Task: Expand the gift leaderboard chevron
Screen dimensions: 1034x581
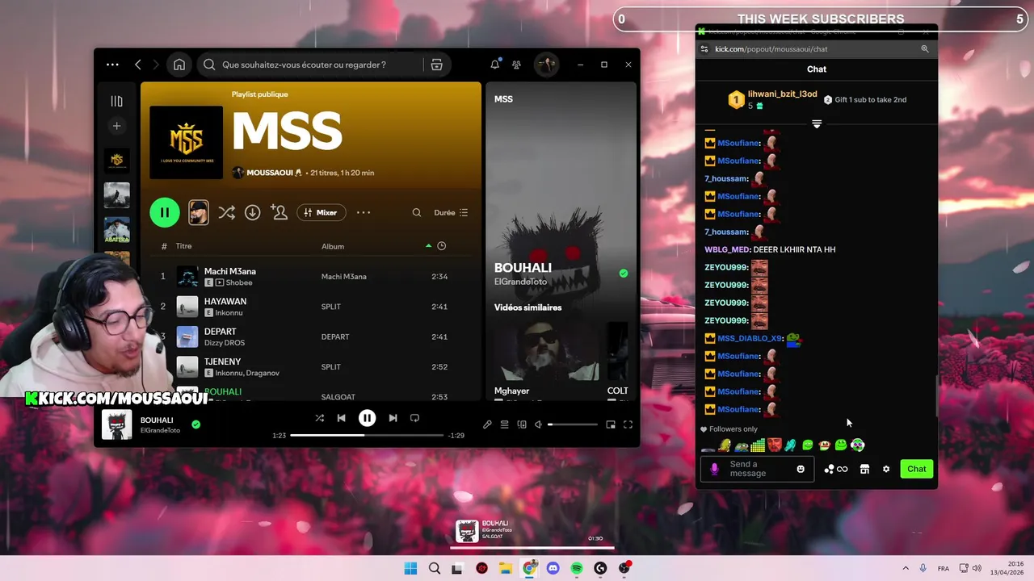Action: pos(817,124)
